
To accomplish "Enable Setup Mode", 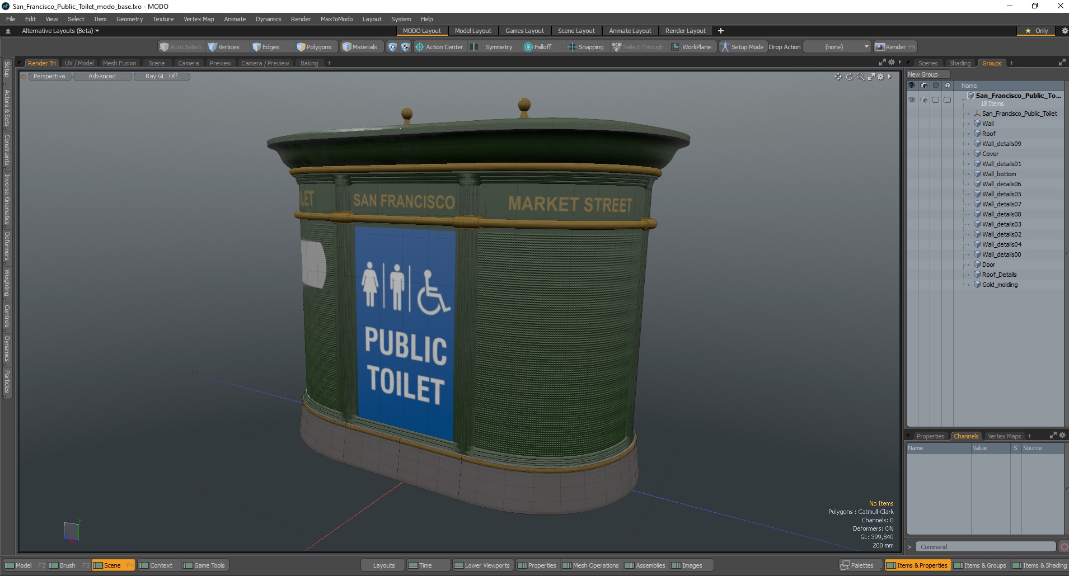I will (742, 47).
